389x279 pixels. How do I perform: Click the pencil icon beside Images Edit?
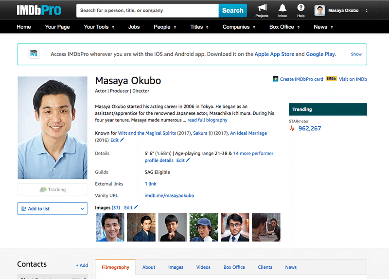click(136, 207)
